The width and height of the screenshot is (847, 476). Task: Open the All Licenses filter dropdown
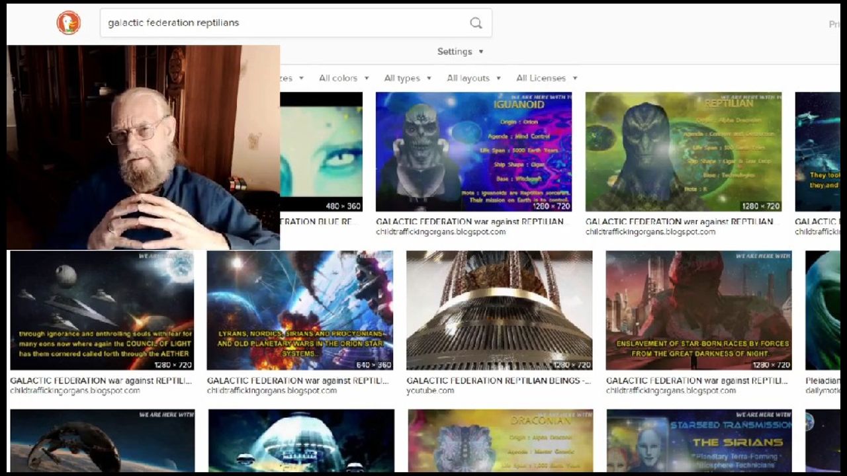(546, 78)
